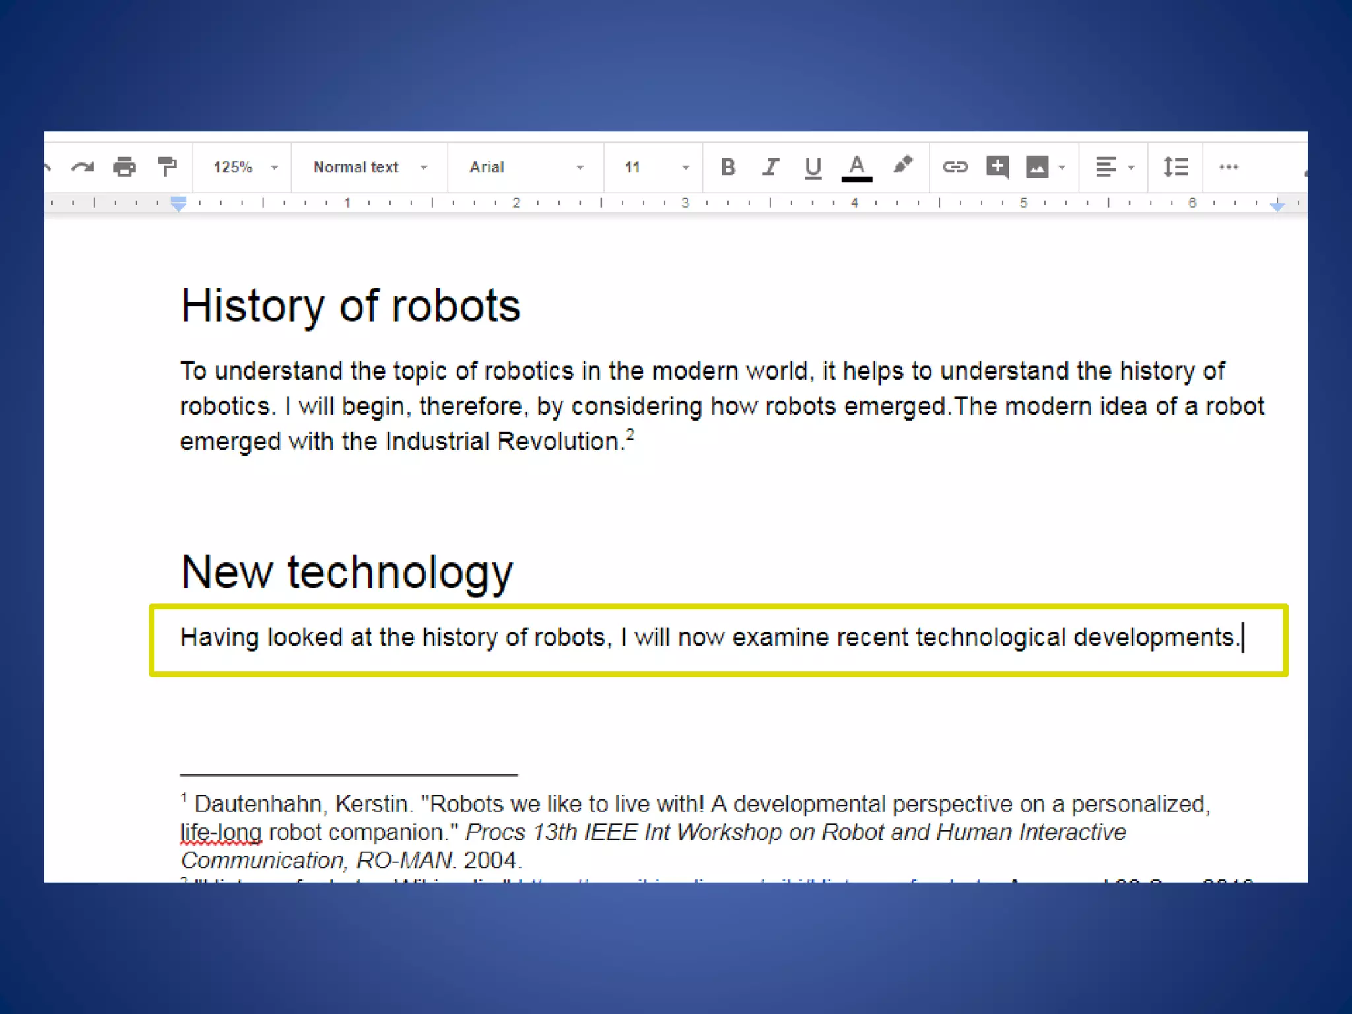
Task: Open the 125% zoom dropdown
Action: (x=244, y=167)
